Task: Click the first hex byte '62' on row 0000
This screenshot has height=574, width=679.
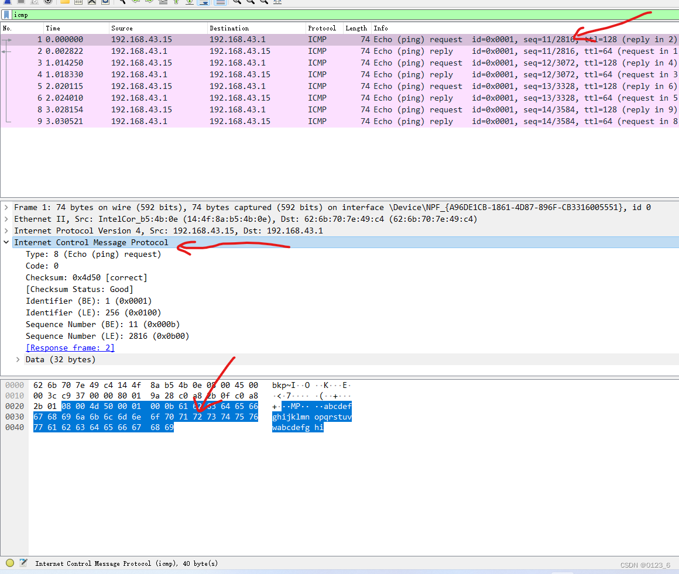Action: 38,385
